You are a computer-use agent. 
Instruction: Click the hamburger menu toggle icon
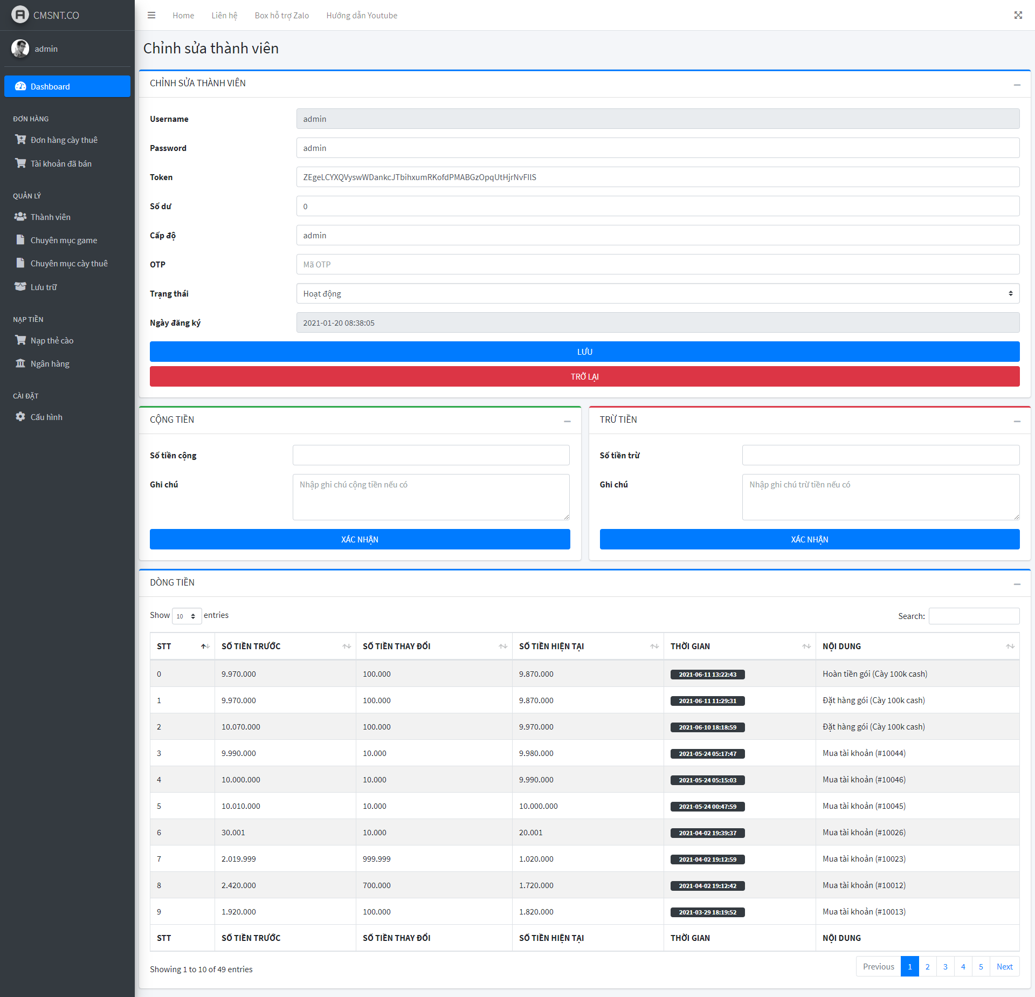click(x=151, y=15)
